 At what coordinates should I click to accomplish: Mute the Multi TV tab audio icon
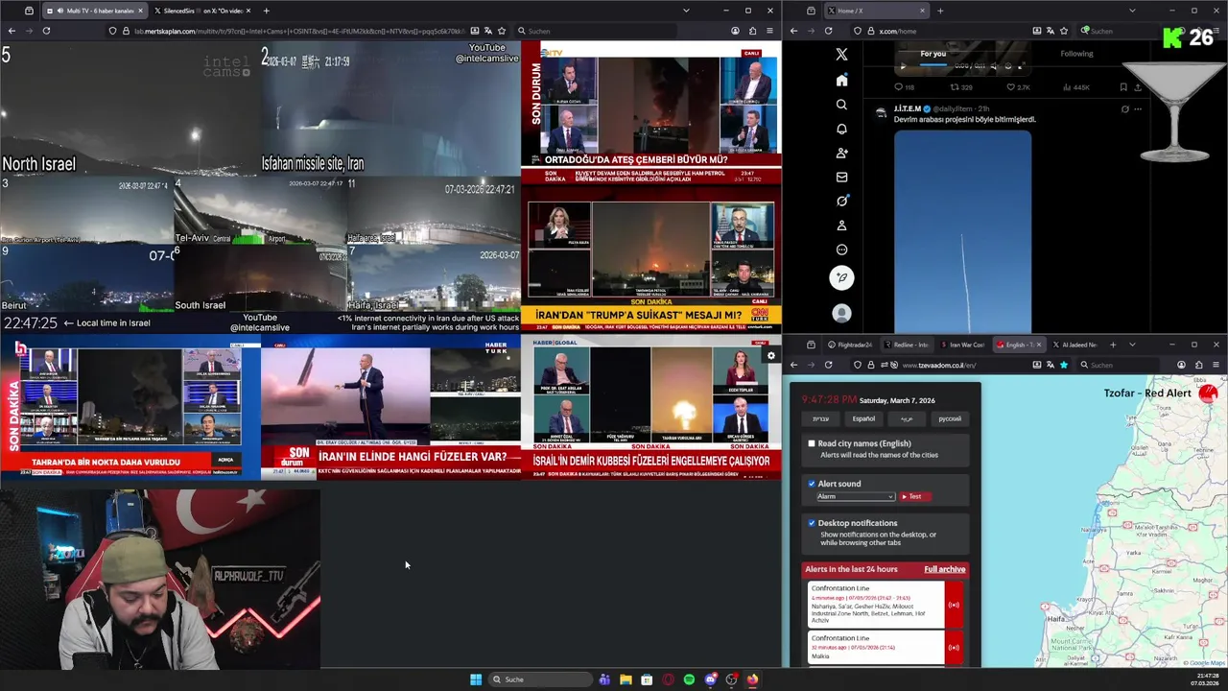60,11
